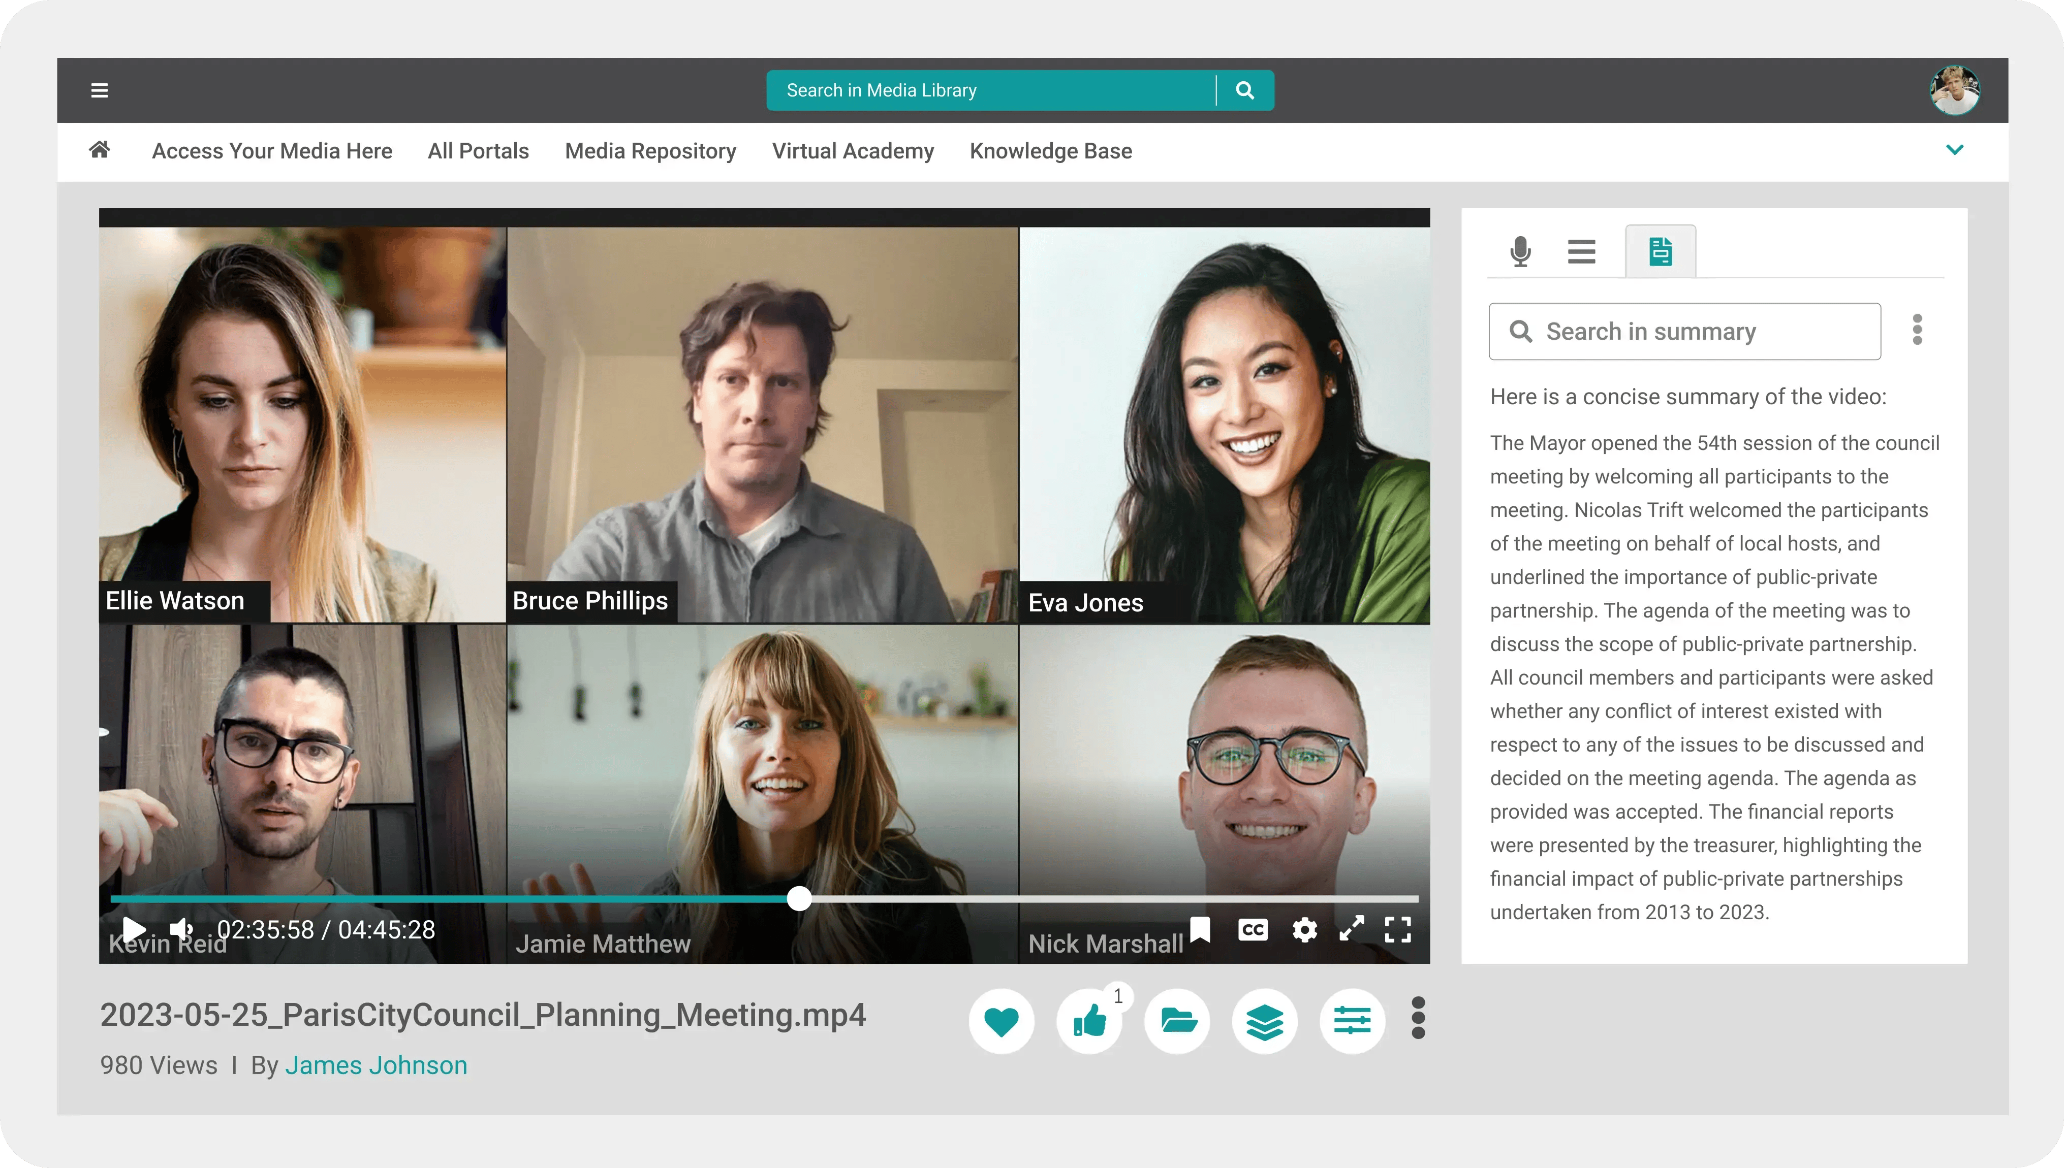Open the Knowledge Base menu item
Screen dimensions: 2064x1168
[x=1050, y=151]
